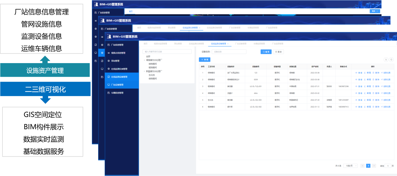Select 生化池 in the tree
The image size is (397, 176).
tap(151, 75)
